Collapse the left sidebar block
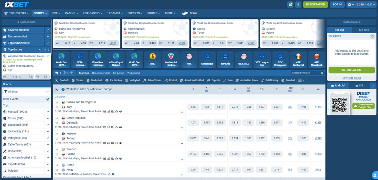378x180 pixels. tap(26, 21)
